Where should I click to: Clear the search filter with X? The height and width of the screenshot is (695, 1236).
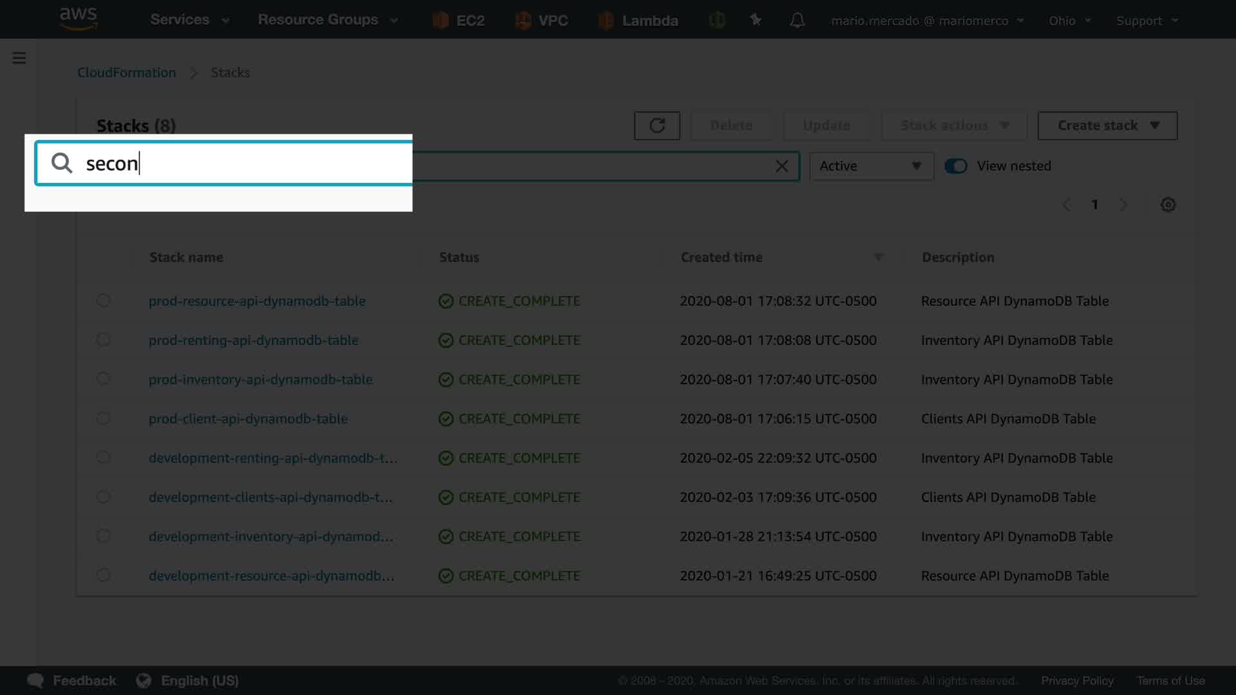(782, 167)
